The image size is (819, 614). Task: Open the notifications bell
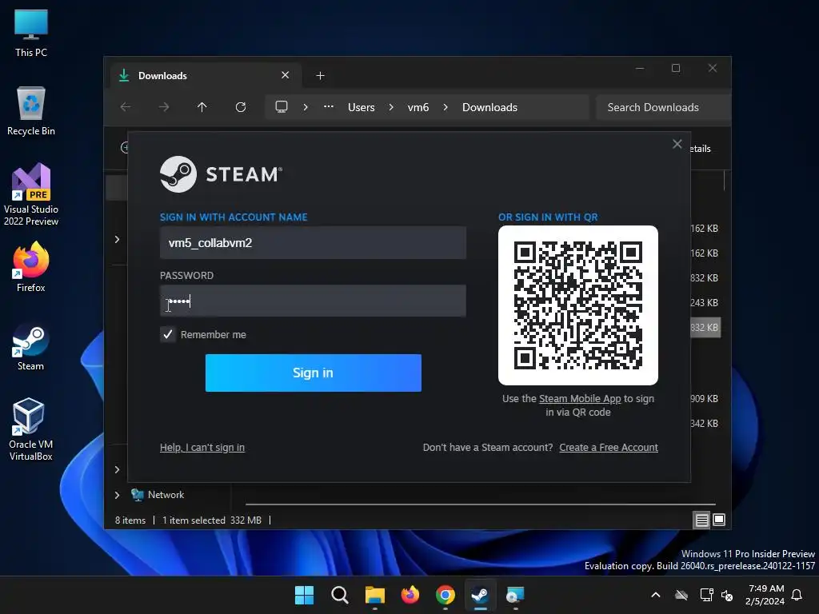[797, 595]
